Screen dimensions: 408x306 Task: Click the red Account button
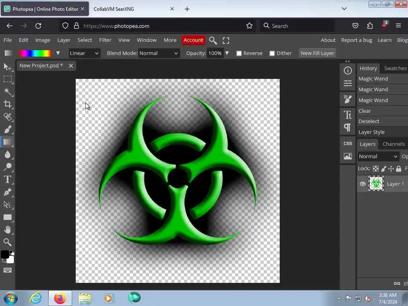coord(193,40)
